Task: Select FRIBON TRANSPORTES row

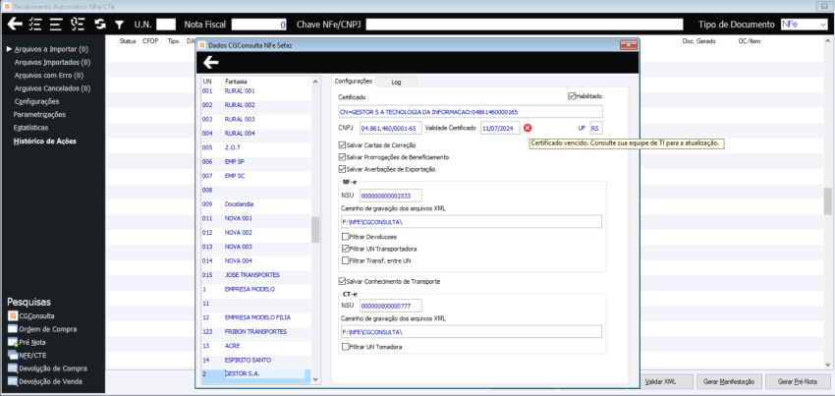Action: (255, 331)
